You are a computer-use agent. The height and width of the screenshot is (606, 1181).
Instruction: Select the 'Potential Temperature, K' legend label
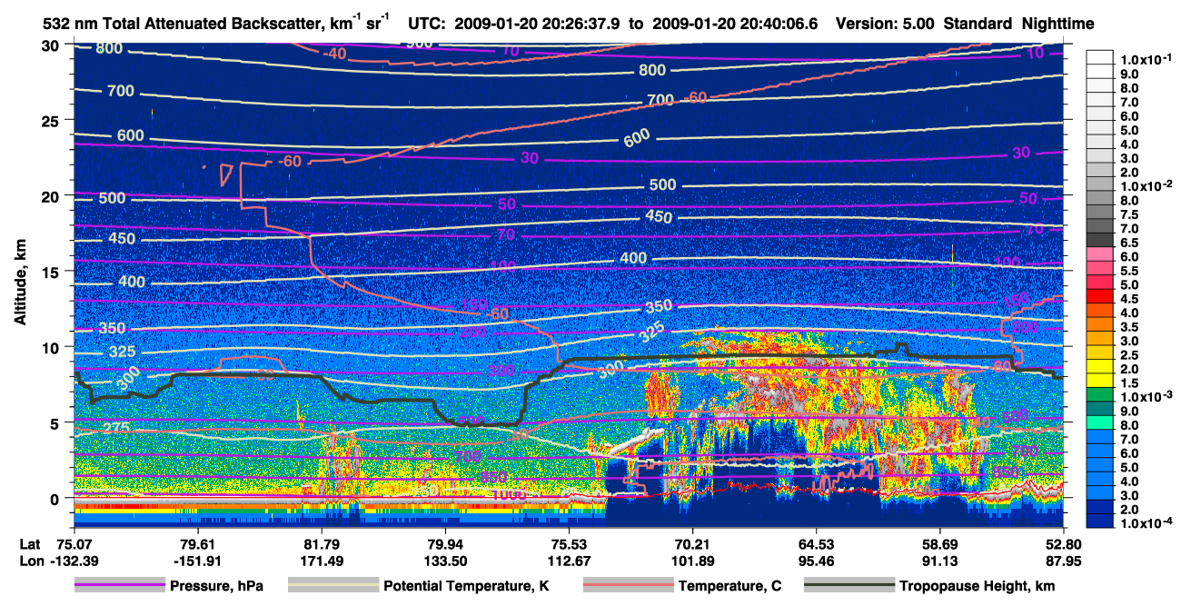[467, 586]
